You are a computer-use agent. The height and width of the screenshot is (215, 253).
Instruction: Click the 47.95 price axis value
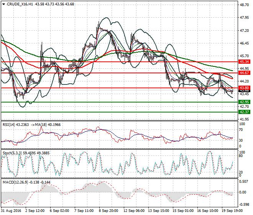(244, 18)
